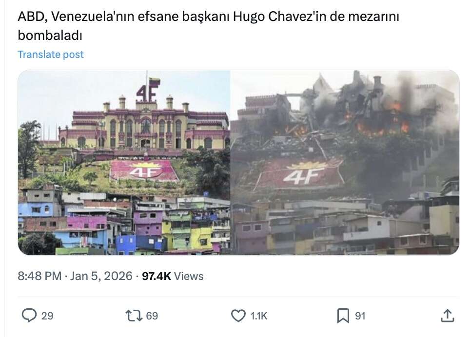Click the 97.4K view count
470x337 pixels.
[157, 276]
